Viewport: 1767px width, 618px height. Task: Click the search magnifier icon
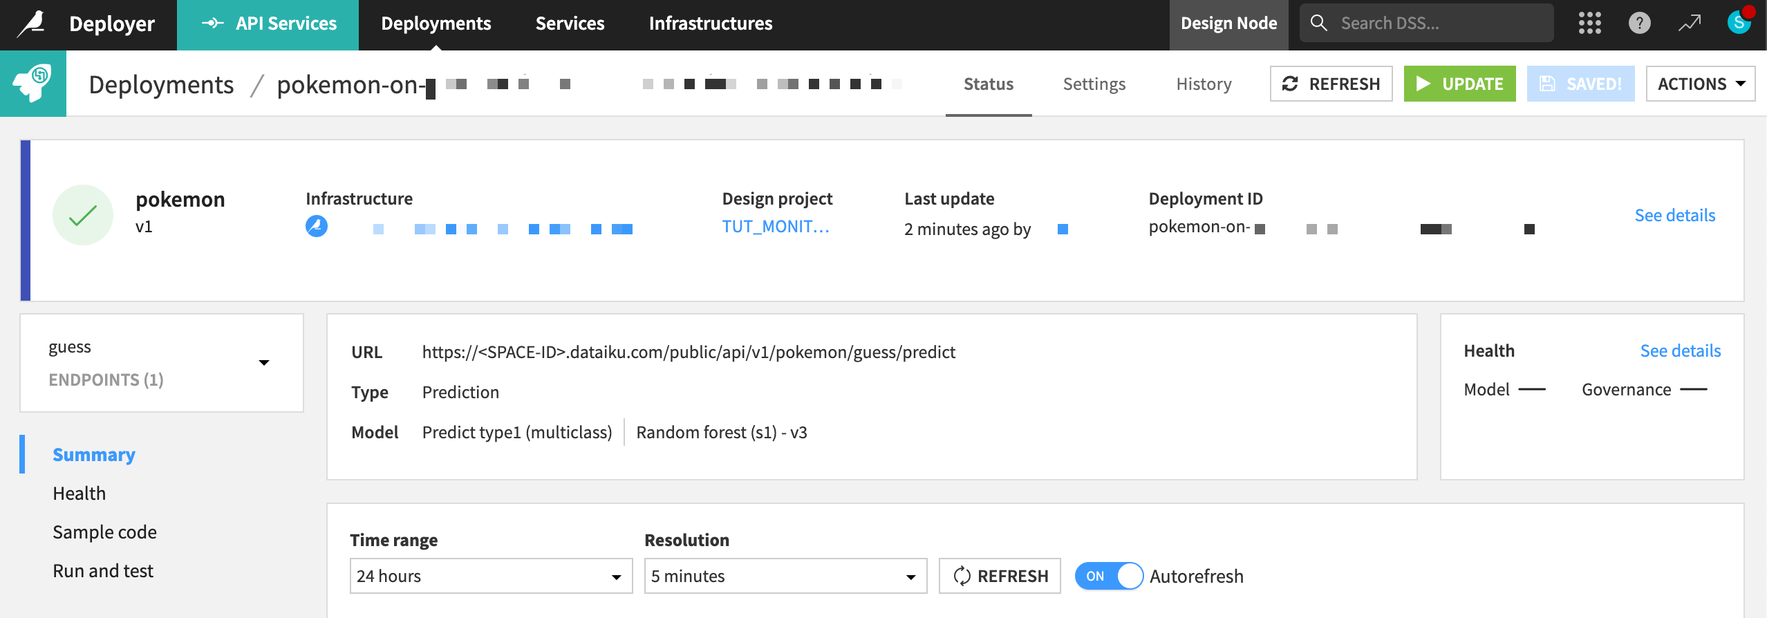pos(1318,23)
